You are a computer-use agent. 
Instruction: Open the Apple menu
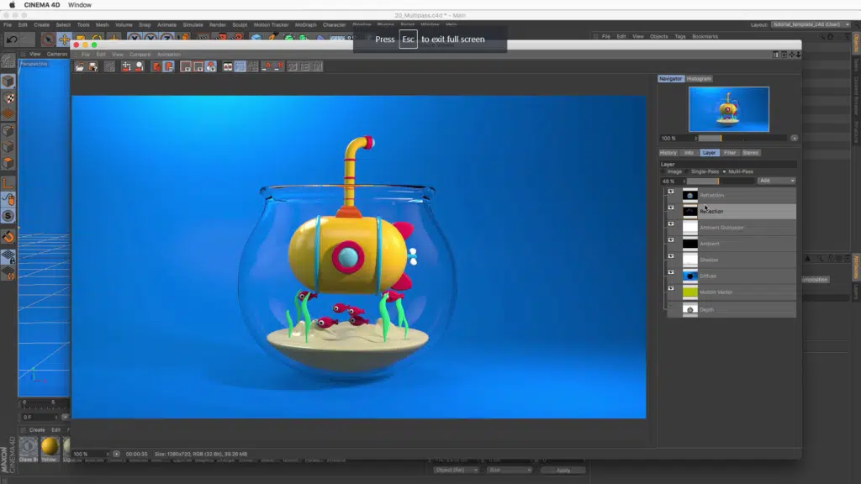point(12,5)
